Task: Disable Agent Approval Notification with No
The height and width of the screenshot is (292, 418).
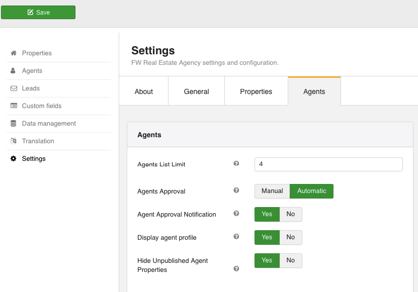Action: 291,214
